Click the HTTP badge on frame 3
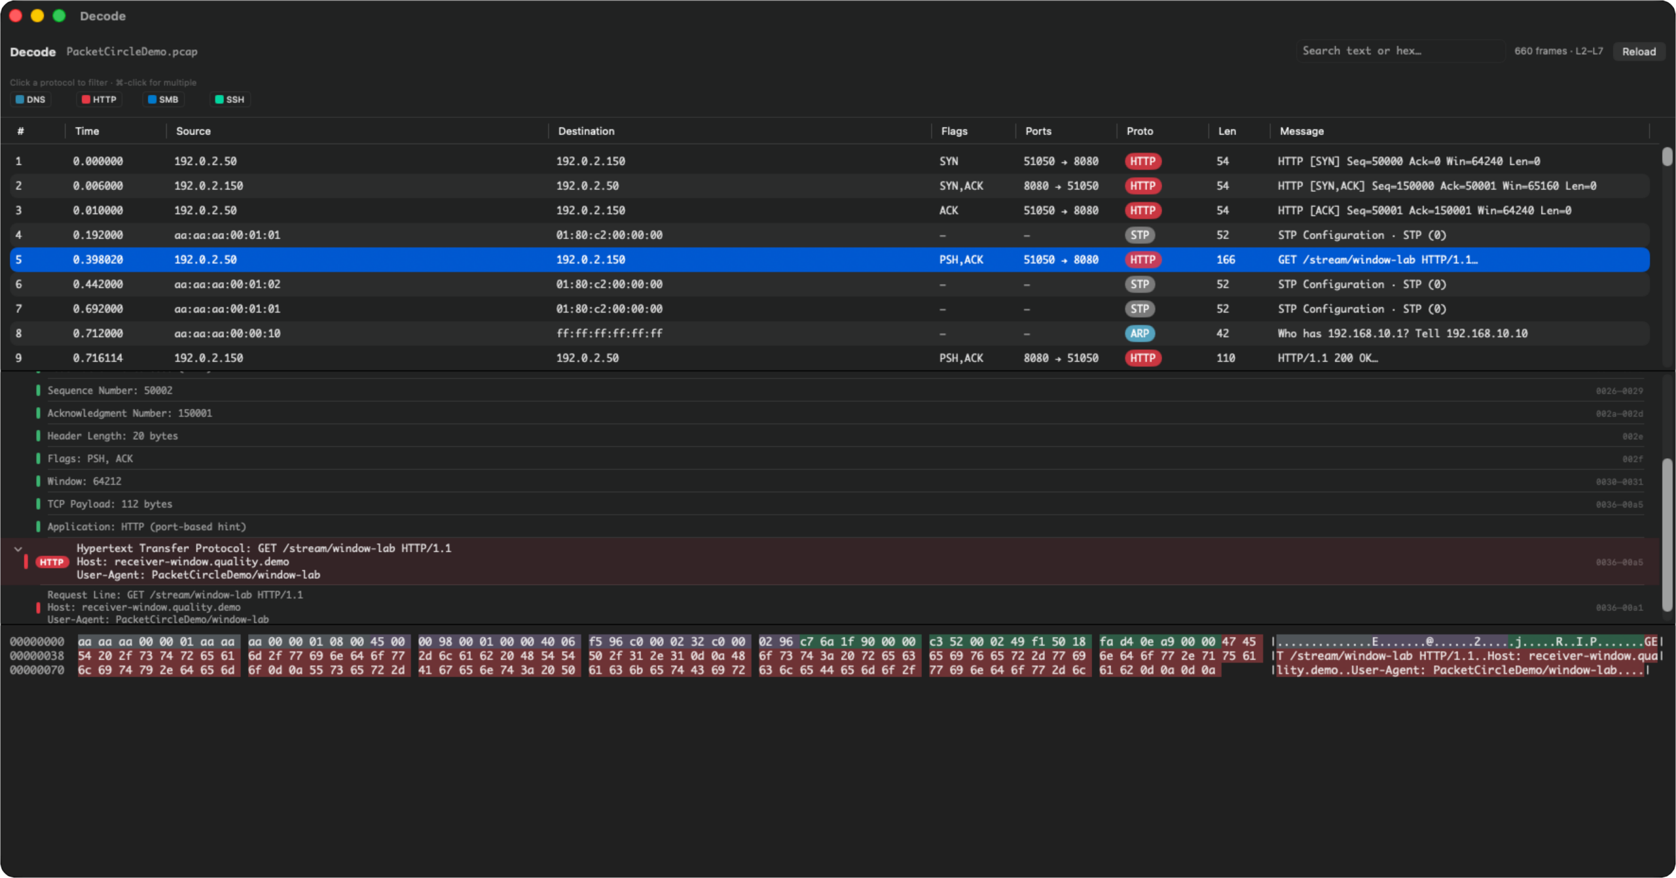Image resolution: width=1676 pixels, height=878 pixels. [1142, 210]
